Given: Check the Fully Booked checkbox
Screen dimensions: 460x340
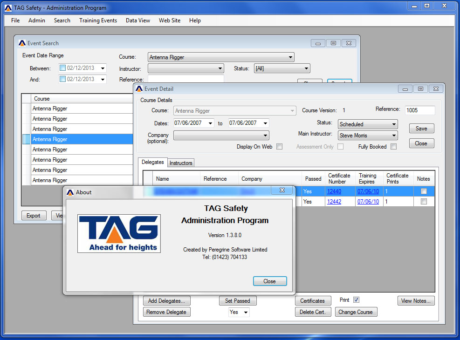Looking at the screenshot, I should 394,147.
